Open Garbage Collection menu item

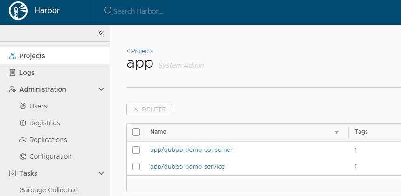pyautogui.click(x=49, y=190)
